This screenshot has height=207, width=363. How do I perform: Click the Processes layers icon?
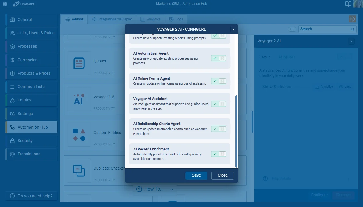pyautogui.click(x=12, y=46)
